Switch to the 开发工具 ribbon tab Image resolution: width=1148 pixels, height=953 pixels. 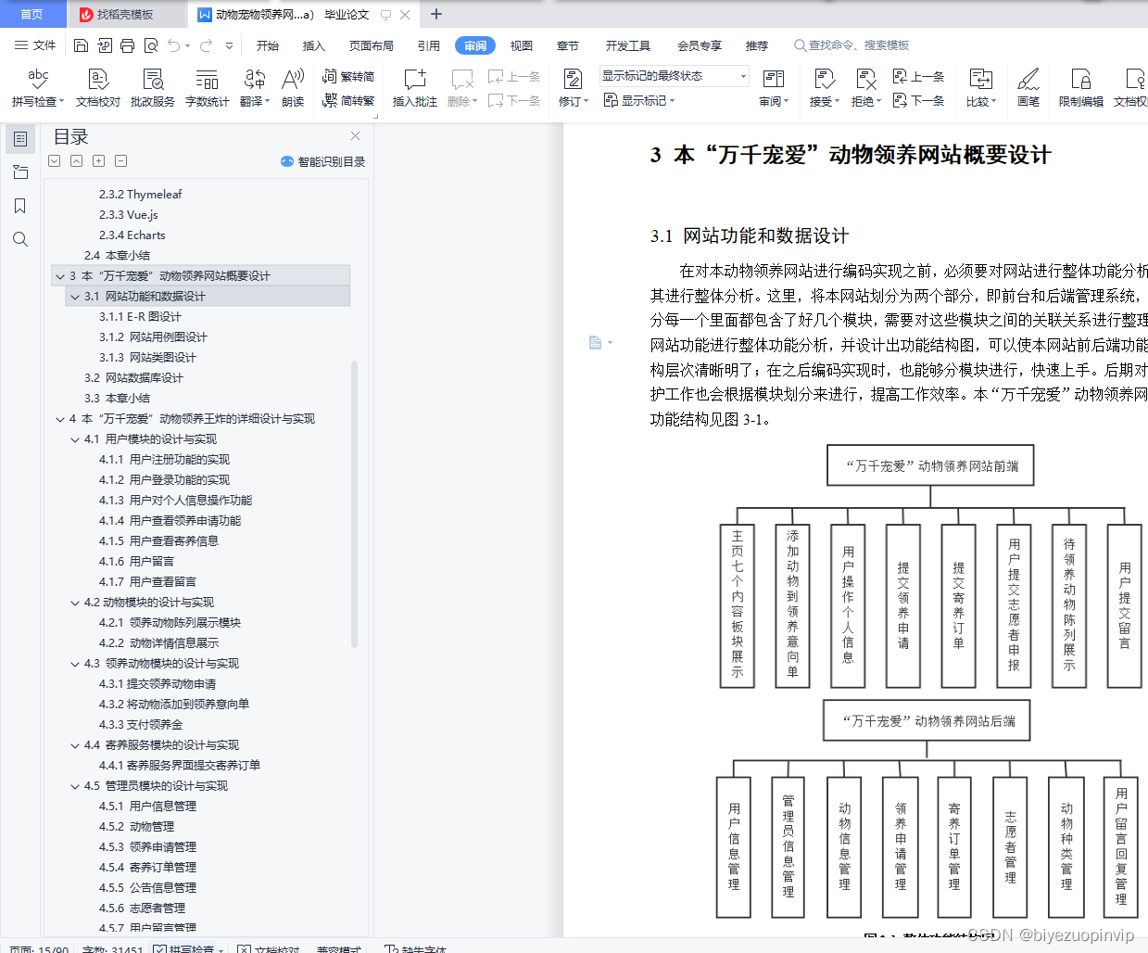[628, 45]
